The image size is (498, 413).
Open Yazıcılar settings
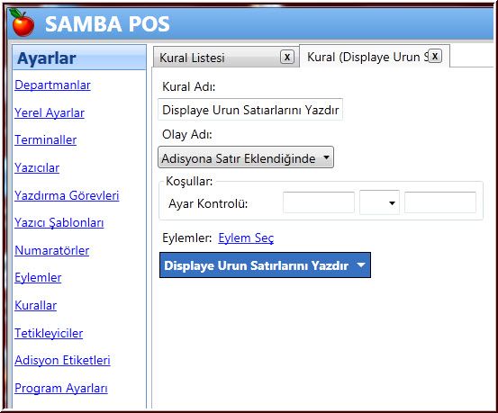point(37,167)
